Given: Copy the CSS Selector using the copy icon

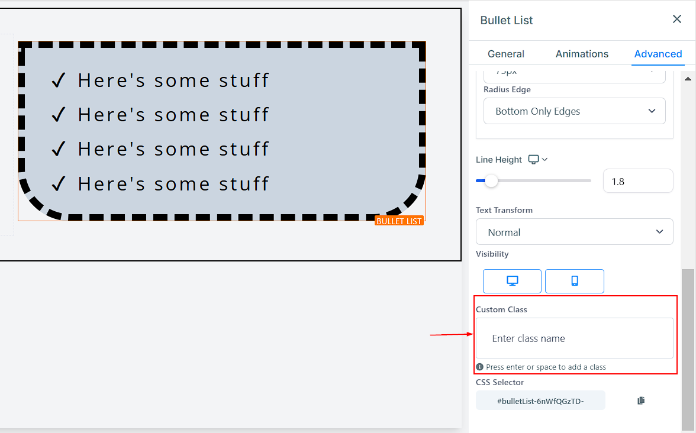Looking at the screenshot, I should (x=641, y=400).
